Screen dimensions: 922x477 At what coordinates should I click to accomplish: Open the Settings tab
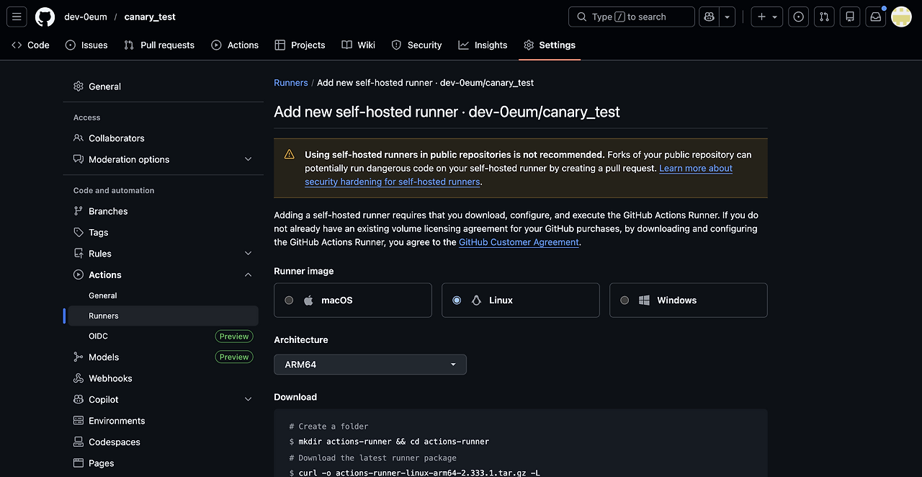tap(550, 45)
